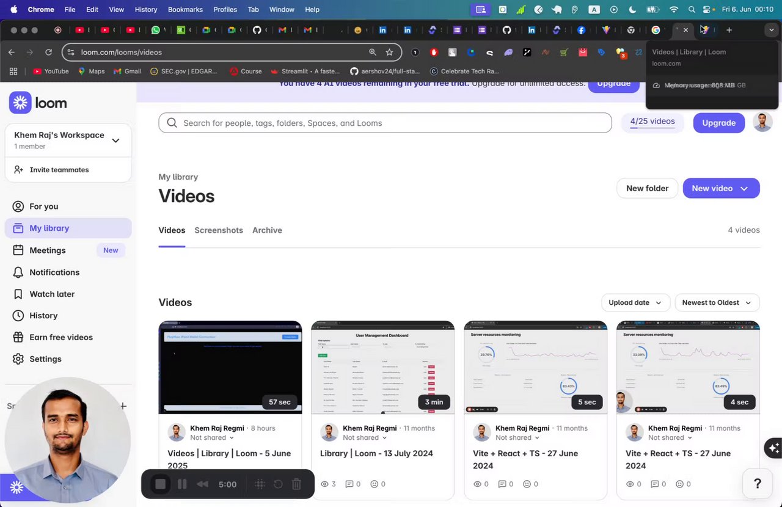The height and width of the screenshot is (507, 782).
Task: Open the 5 sec Server resources monitoring thumbnail
Action: [x=535, y=367]
